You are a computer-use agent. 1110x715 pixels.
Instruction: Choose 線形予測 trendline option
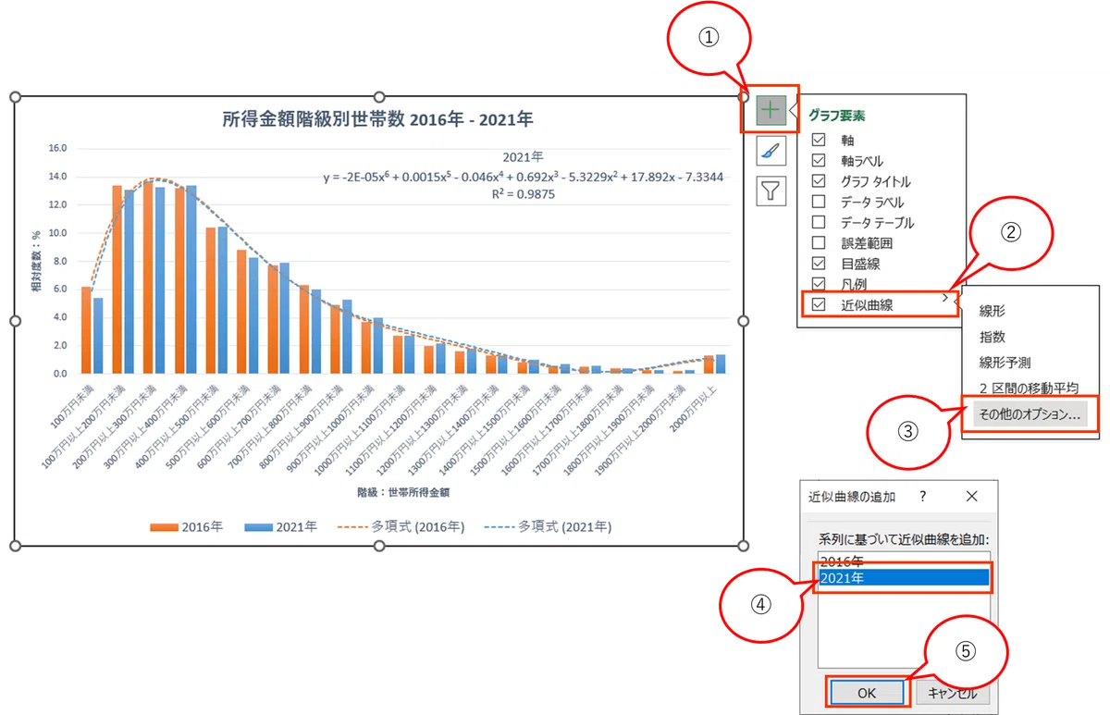1005,363
